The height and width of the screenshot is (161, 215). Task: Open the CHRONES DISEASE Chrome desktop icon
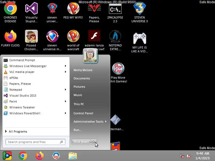point(10,12)
